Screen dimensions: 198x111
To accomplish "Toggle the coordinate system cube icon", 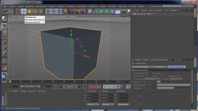I will [65, 11].
